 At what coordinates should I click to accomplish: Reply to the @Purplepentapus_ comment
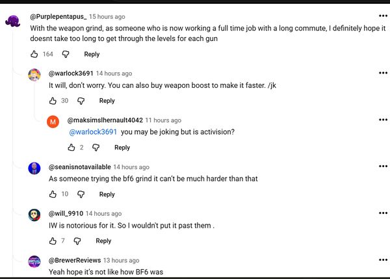pyautogui.click(x=92, y=54)
